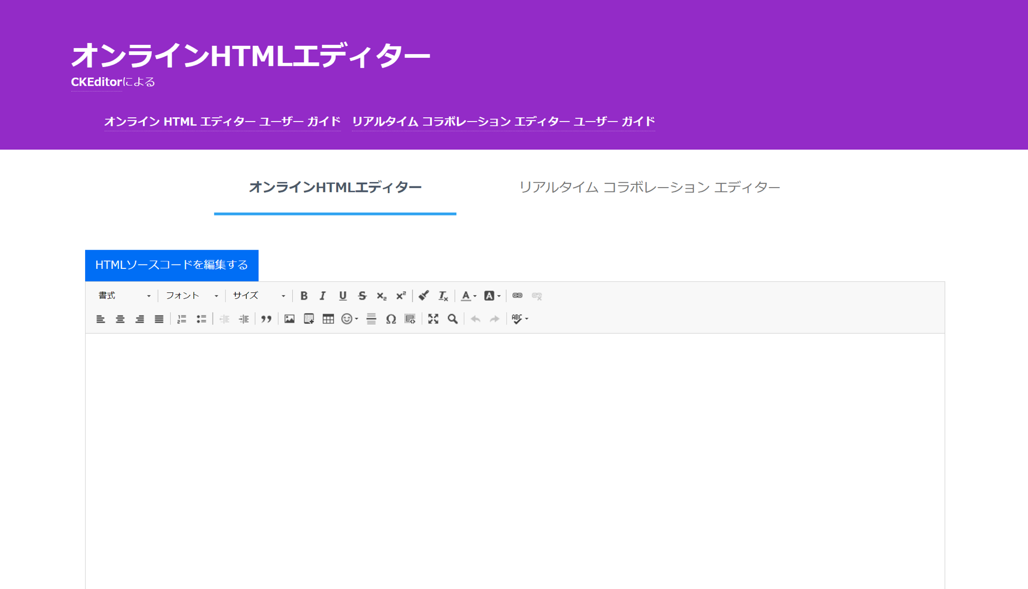Click the insert link icon
Viewport: 1028px width, 589px height.
(x=517, y=296)
